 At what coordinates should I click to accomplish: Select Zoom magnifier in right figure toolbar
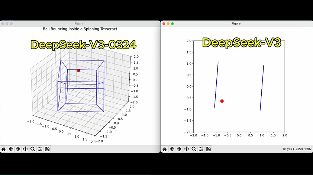pos(194,149)
